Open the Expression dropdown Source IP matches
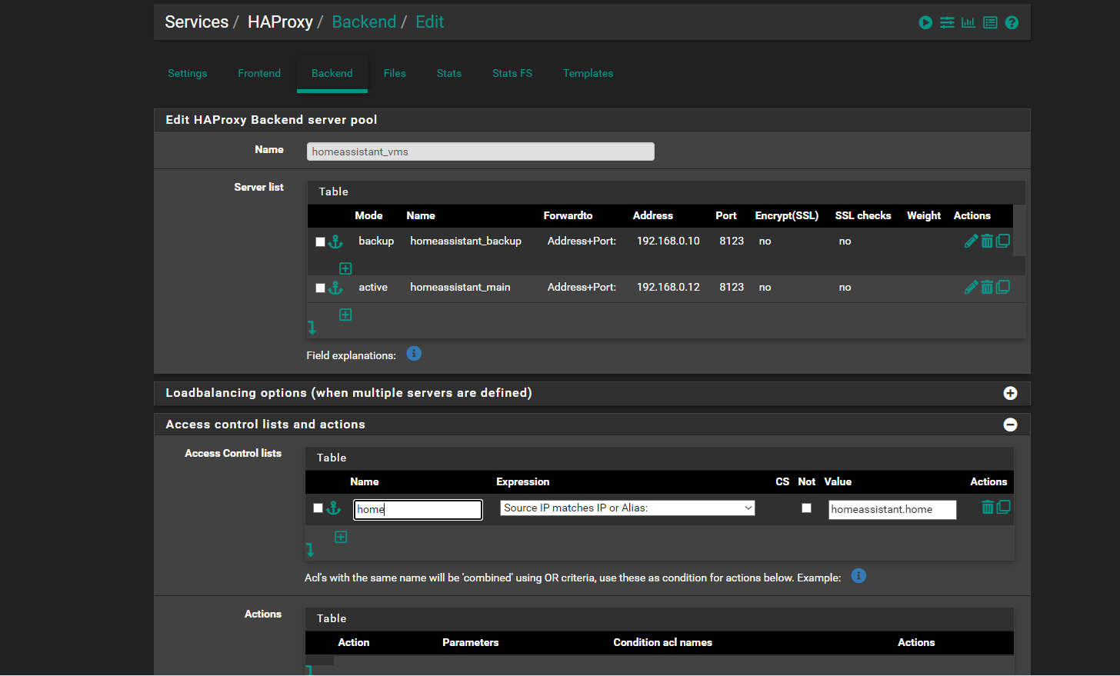The image size is (1120, 676). (x=628, y=508)
